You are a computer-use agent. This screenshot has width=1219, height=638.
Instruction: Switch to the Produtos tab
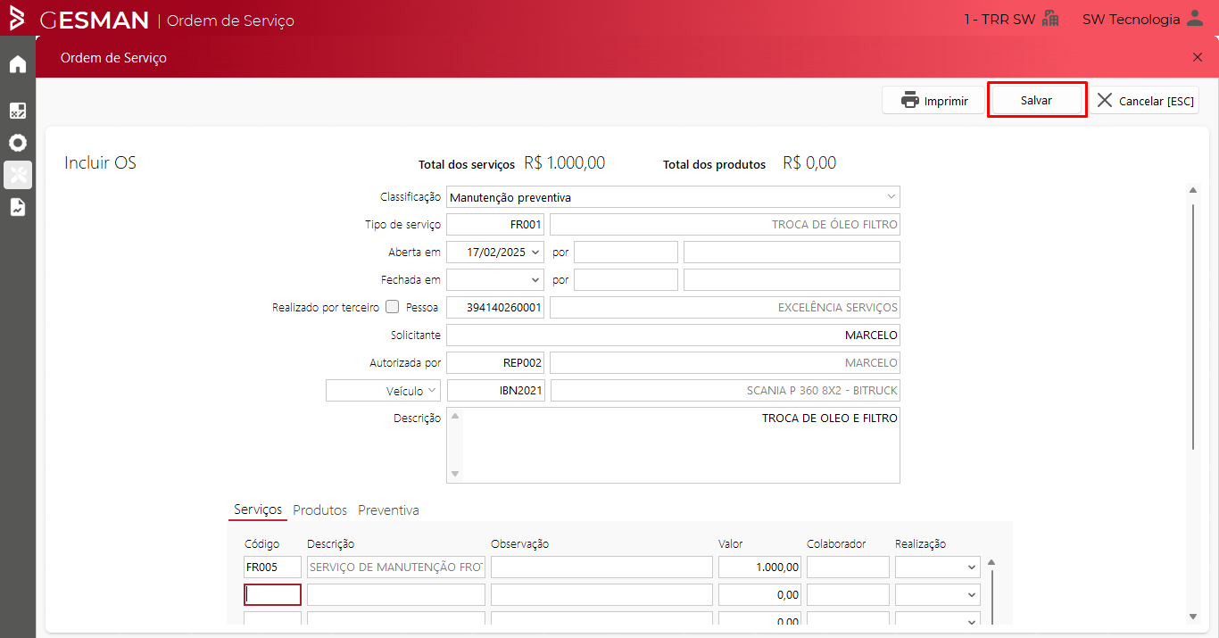(x=319, y=510)
